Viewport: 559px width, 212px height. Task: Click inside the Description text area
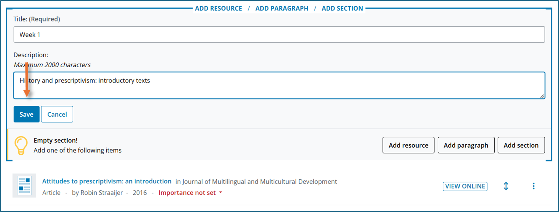[279, 85]
